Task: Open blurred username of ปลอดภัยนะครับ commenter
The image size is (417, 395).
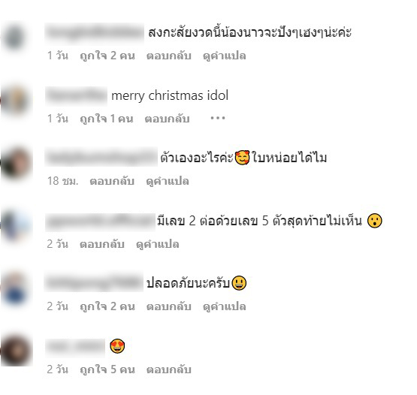Action: pyautogui.click(x=94, y=282)
